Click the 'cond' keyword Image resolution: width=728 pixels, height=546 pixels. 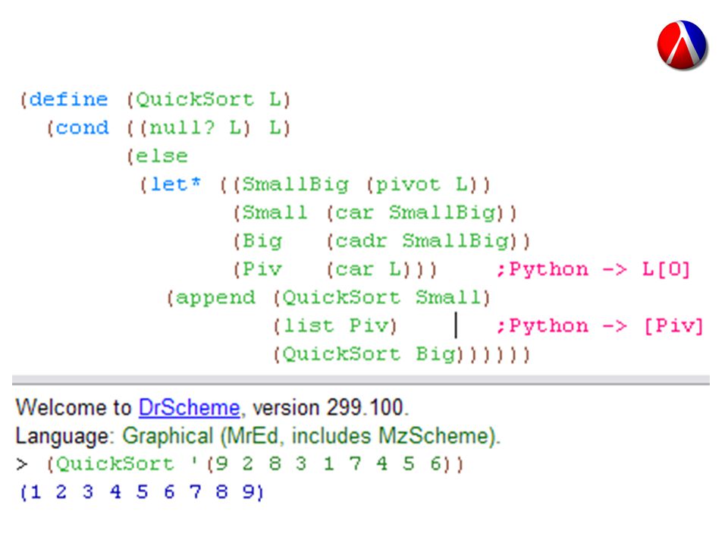coord(82,127)
